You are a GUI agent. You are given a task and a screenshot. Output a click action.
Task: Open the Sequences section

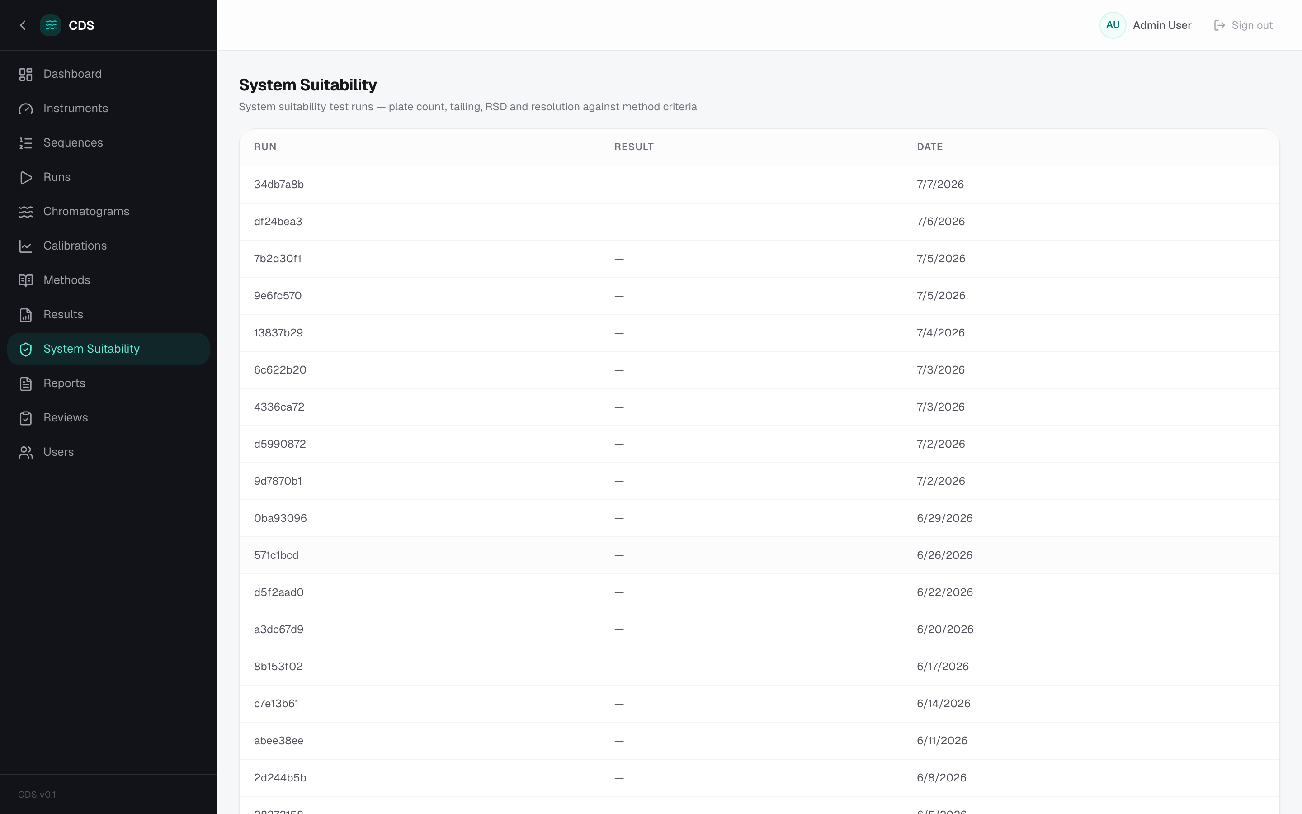[108, 143]
